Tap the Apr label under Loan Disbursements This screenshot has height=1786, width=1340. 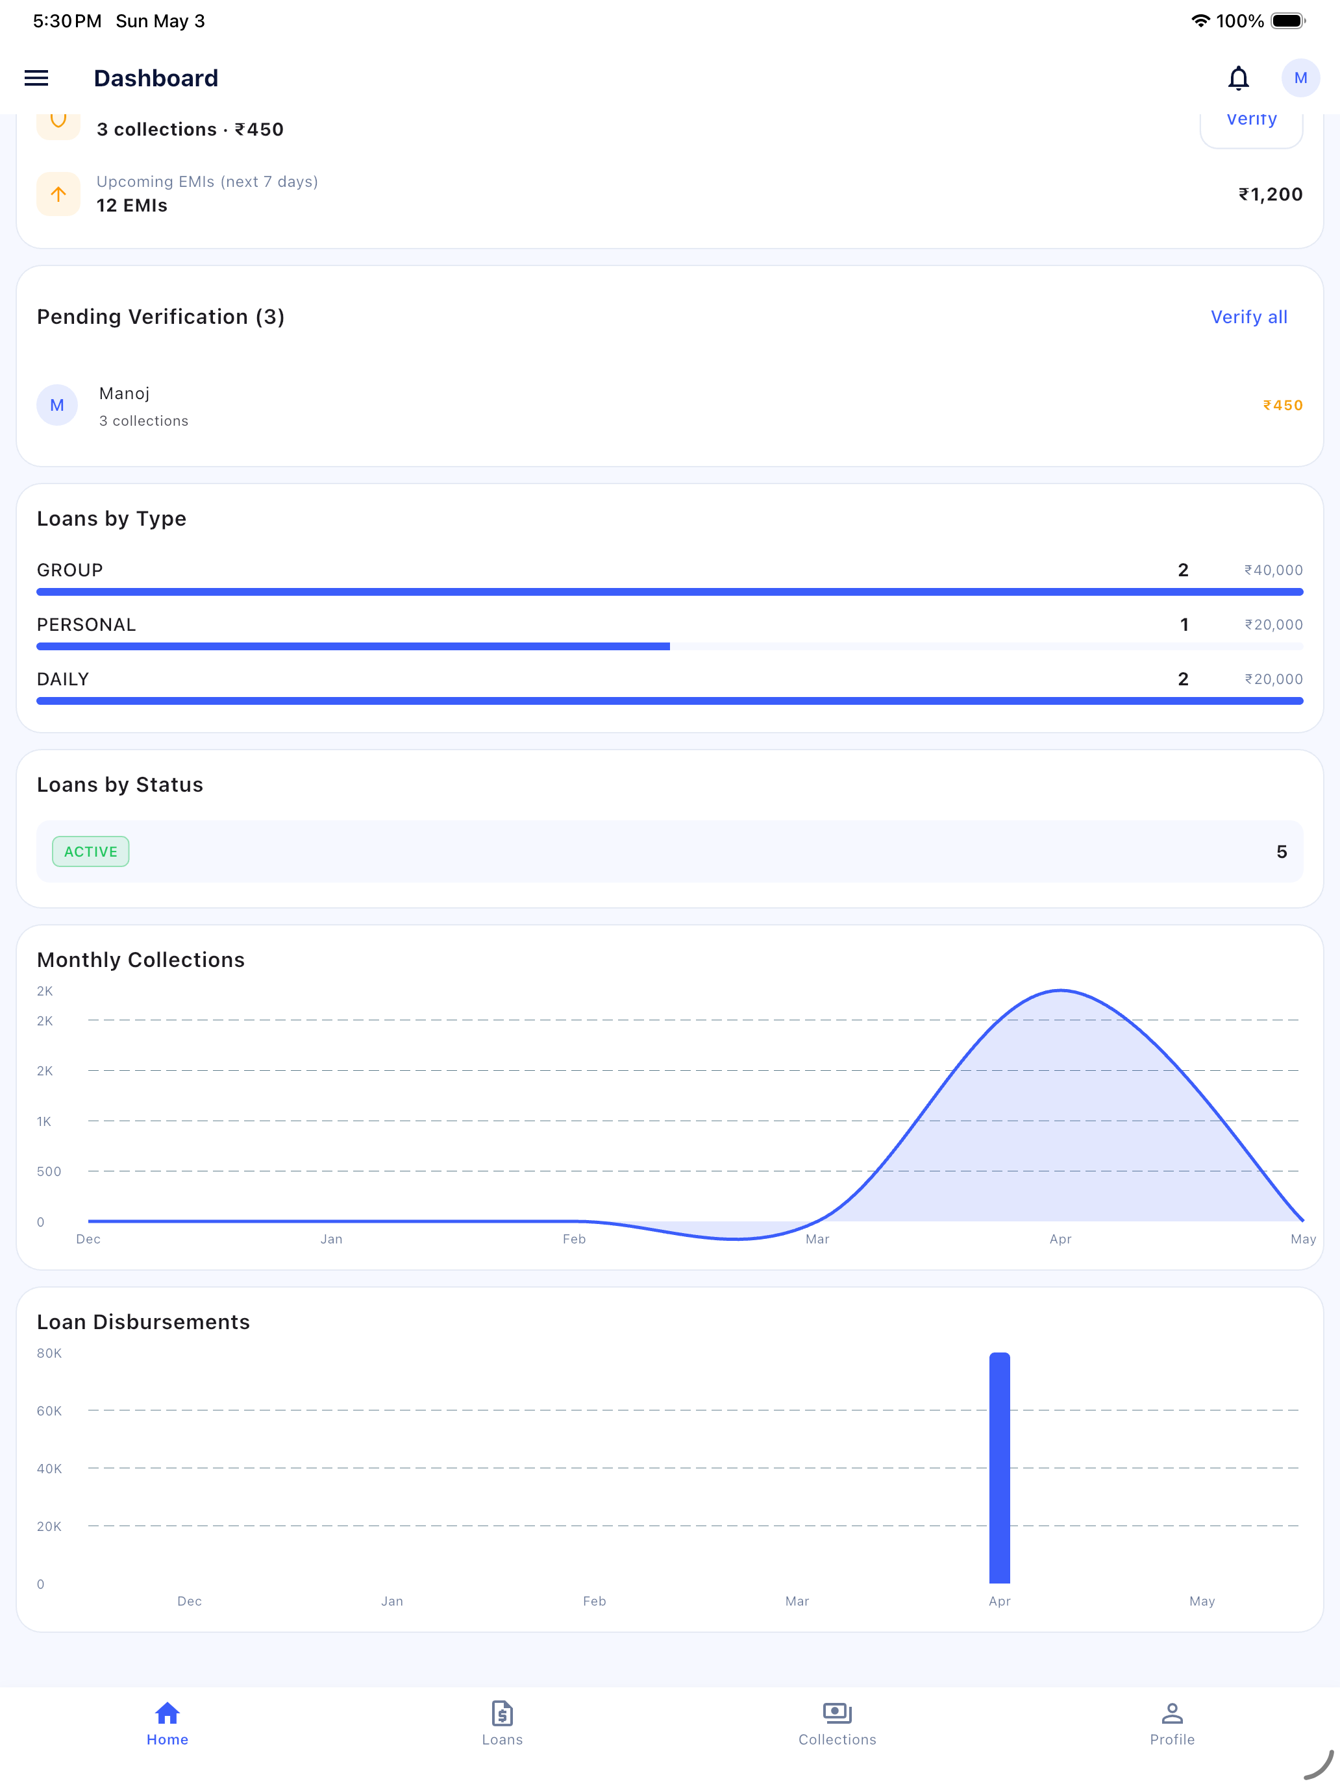999,1601
